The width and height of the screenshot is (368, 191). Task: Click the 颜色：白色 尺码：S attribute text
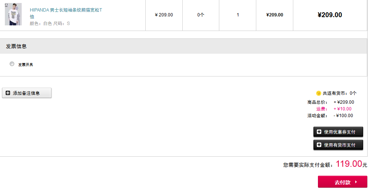(50, 24)
